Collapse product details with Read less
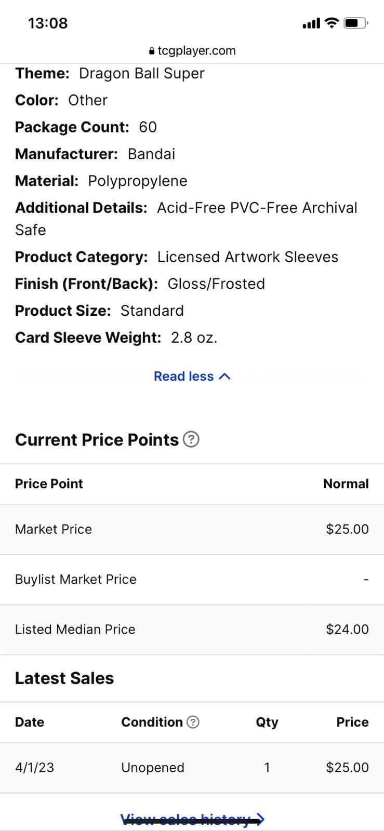 [192, 376]
